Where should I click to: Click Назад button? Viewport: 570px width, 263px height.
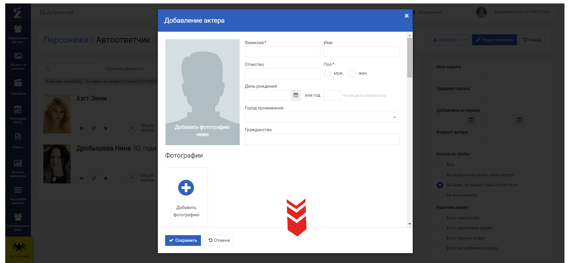coord(532,40)
